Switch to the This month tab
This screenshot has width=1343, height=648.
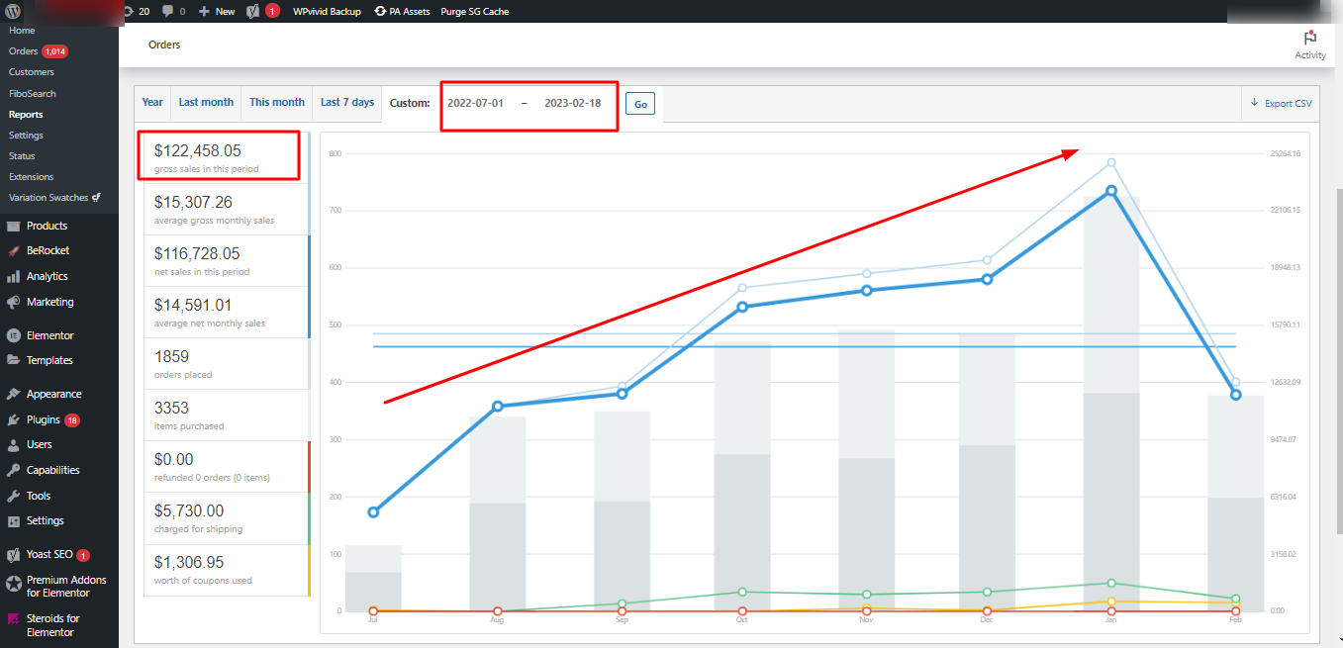click(277, 103)
